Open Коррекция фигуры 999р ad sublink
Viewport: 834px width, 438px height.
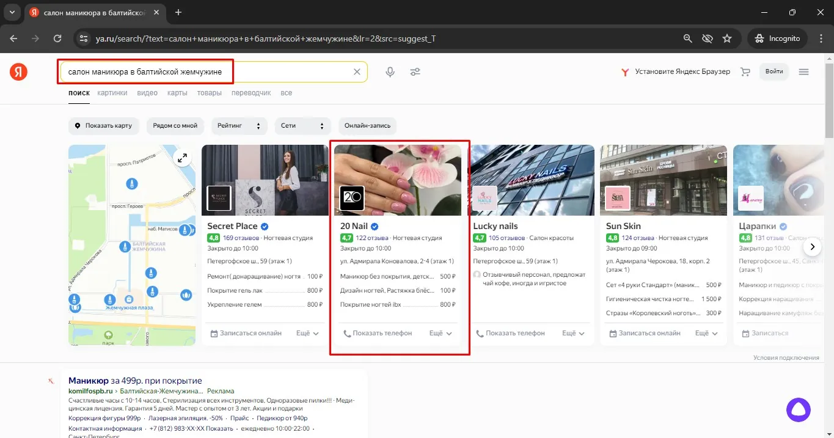point(104,418)
